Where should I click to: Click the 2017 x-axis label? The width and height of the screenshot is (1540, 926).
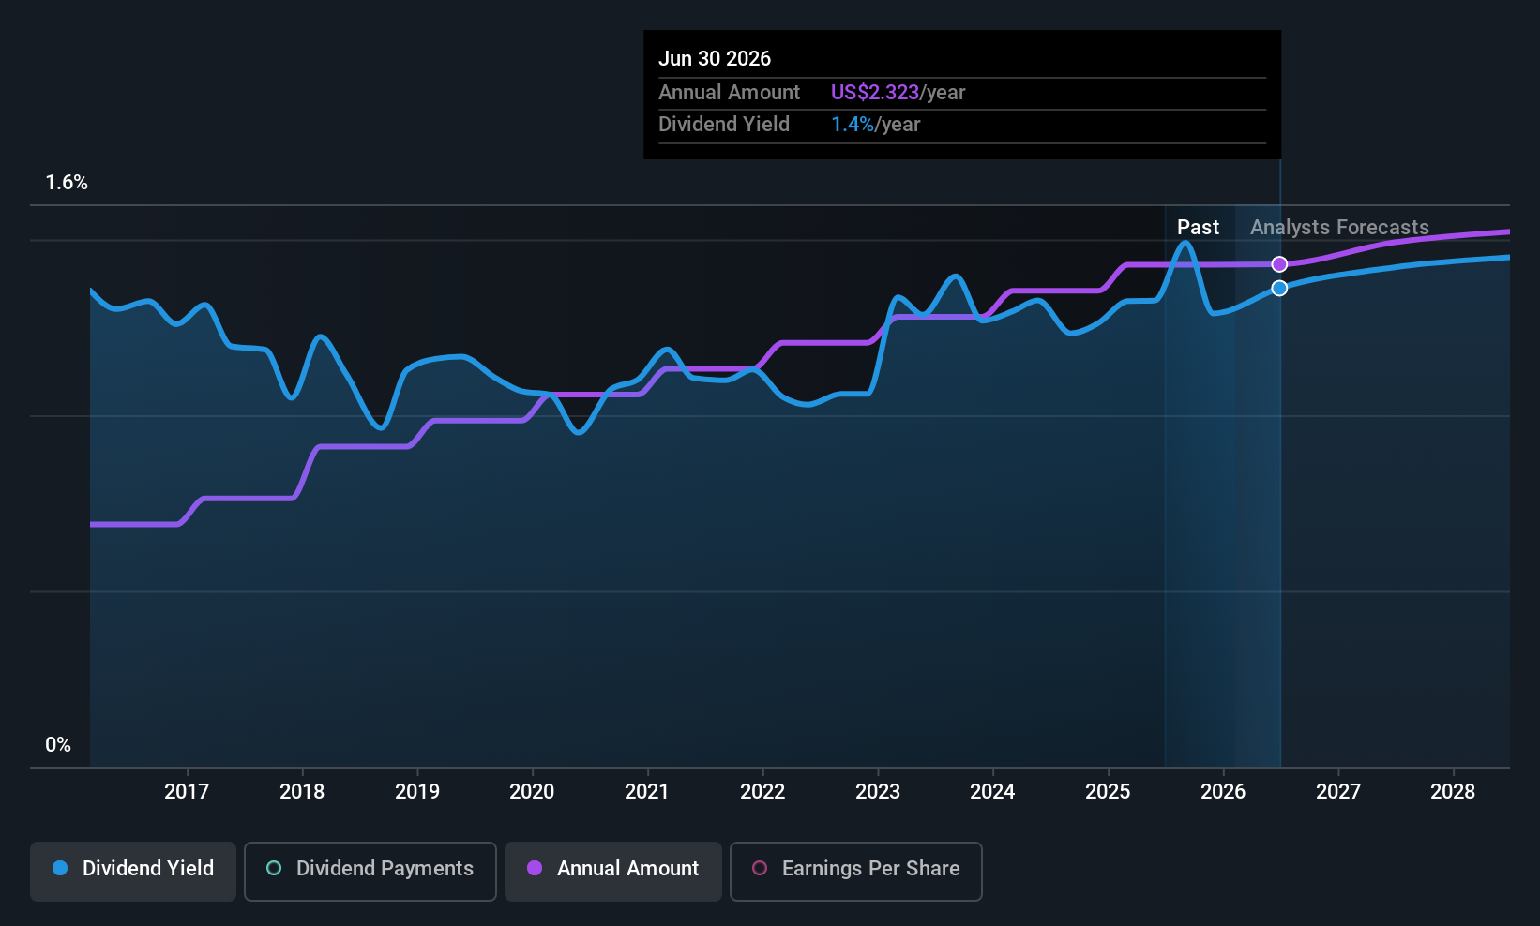[x=187, y=791]
